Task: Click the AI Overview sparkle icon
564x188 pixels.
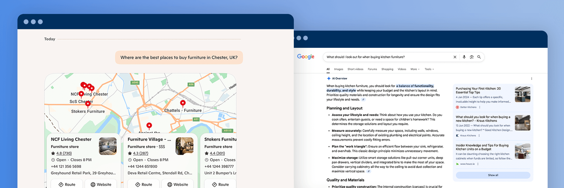Action: click(328, 78)
